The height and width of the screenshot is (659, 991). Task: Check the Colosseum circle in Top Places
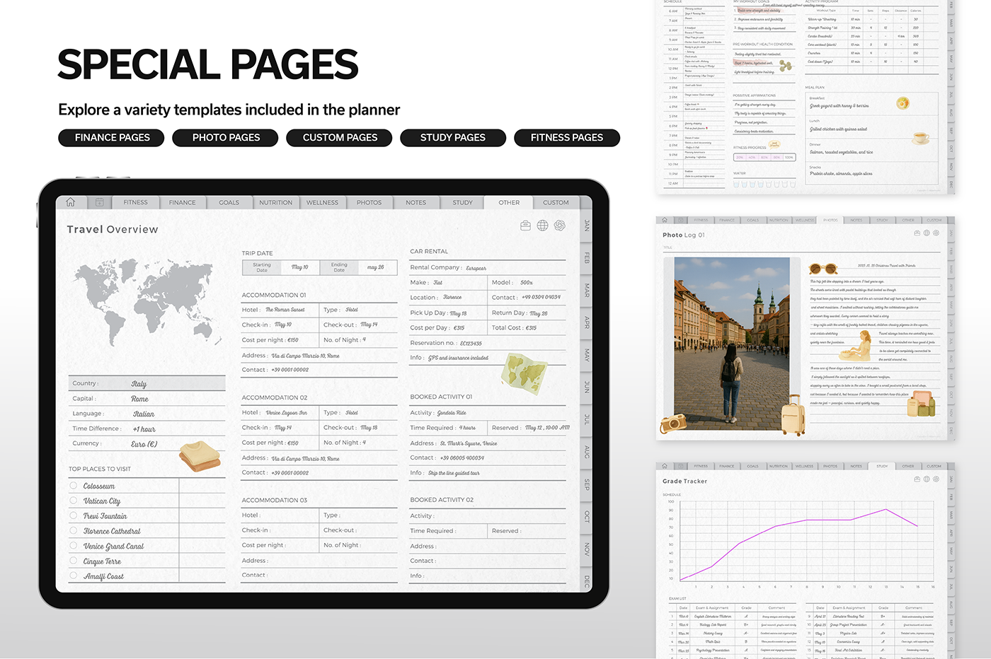point(74,486)
